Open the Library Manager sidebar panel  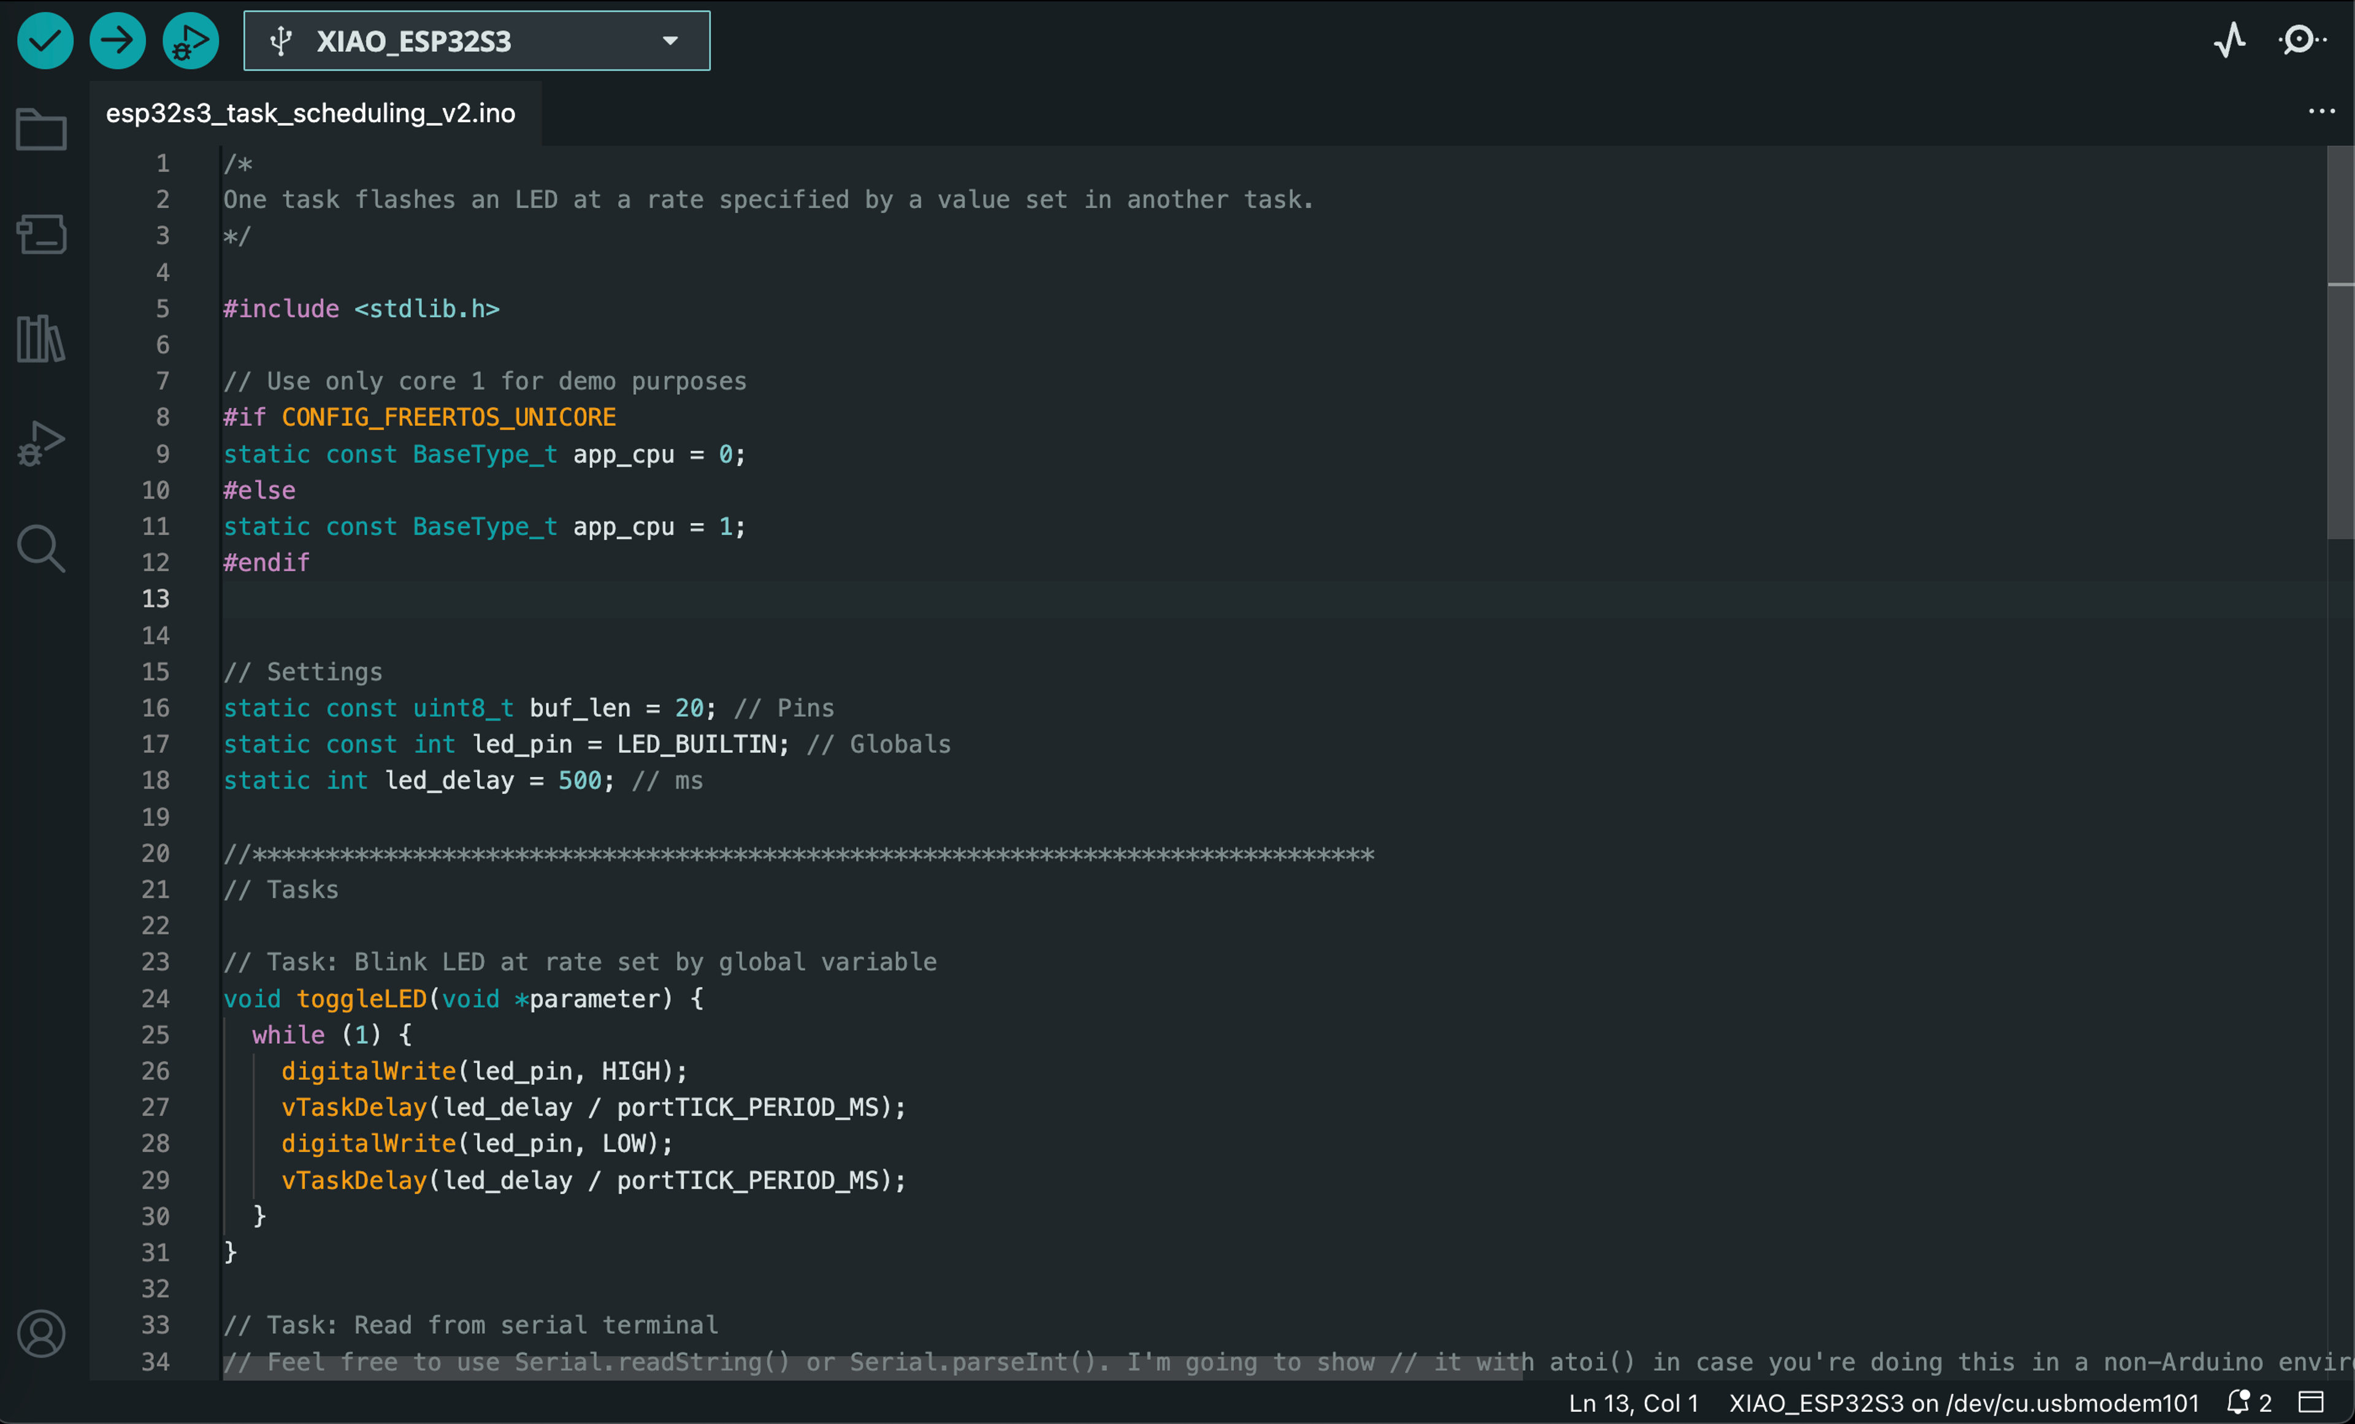41,339
